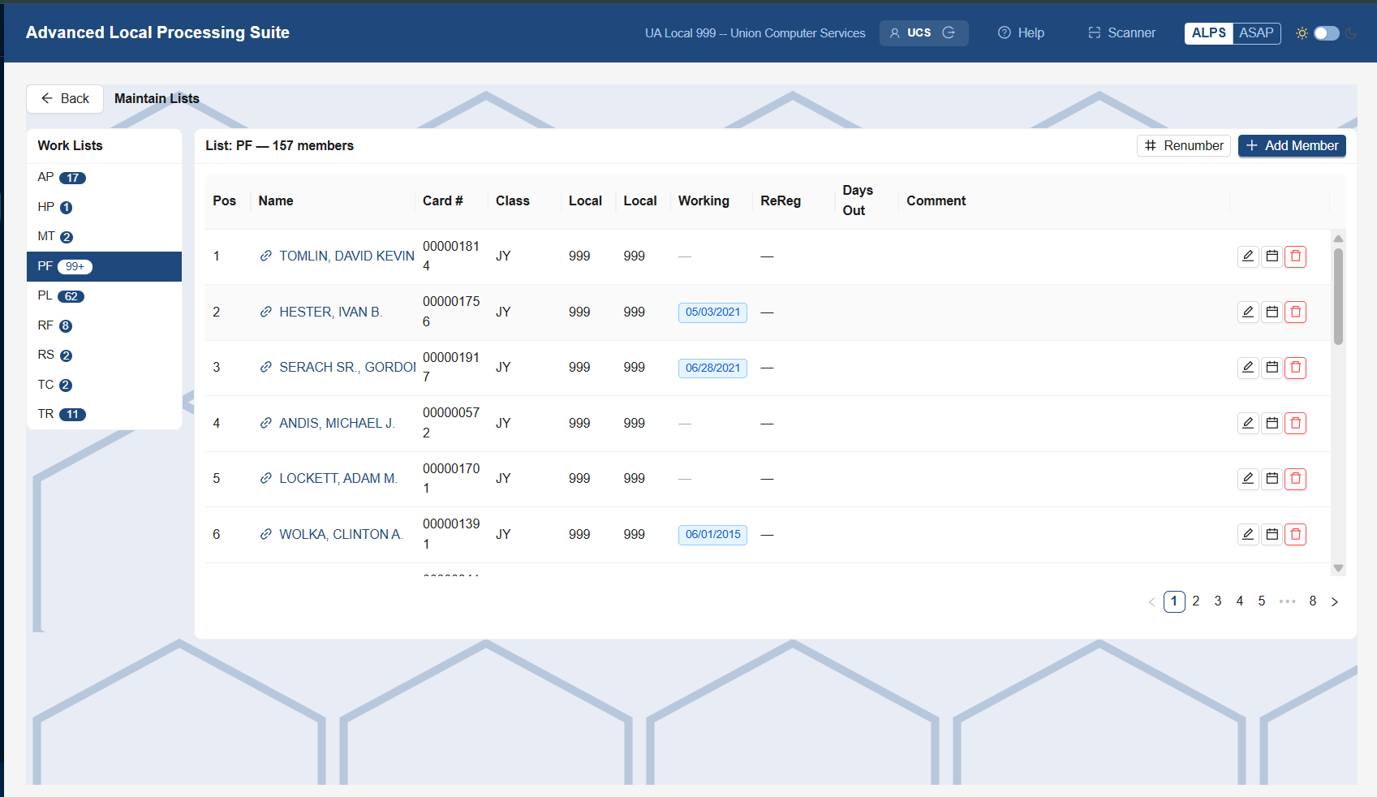Select the RF work list
This screenshot has height=797, width=1377.
pyautogui.click(x=104, y=326)
